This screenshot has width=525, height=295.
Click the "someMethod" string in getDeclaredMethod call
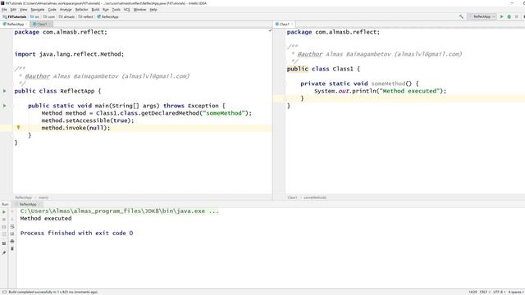pos(224,113)
